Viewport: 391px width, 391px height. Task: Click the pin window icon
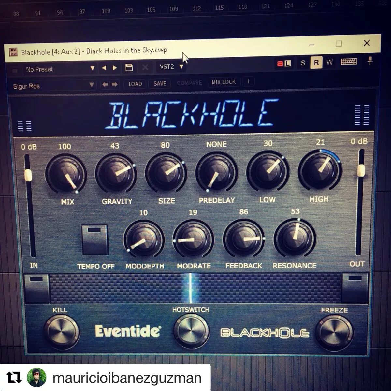[370, 61]
